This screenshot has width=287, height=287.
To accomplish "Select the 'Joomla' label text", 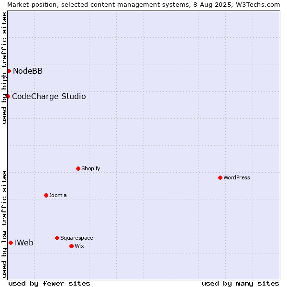I will (x=58, y=195).
